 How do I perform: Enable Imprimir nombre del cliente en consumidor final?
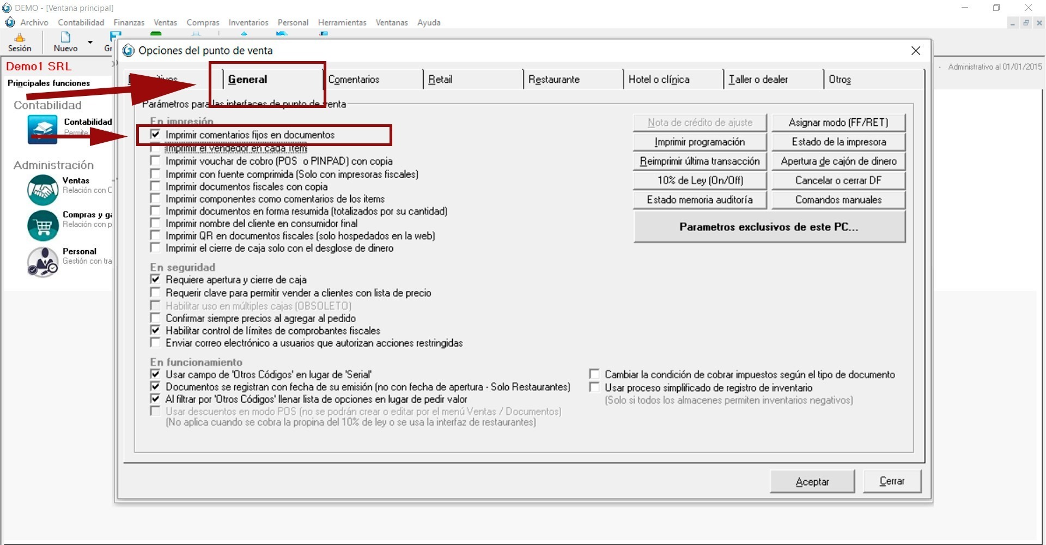click(156, 223)
